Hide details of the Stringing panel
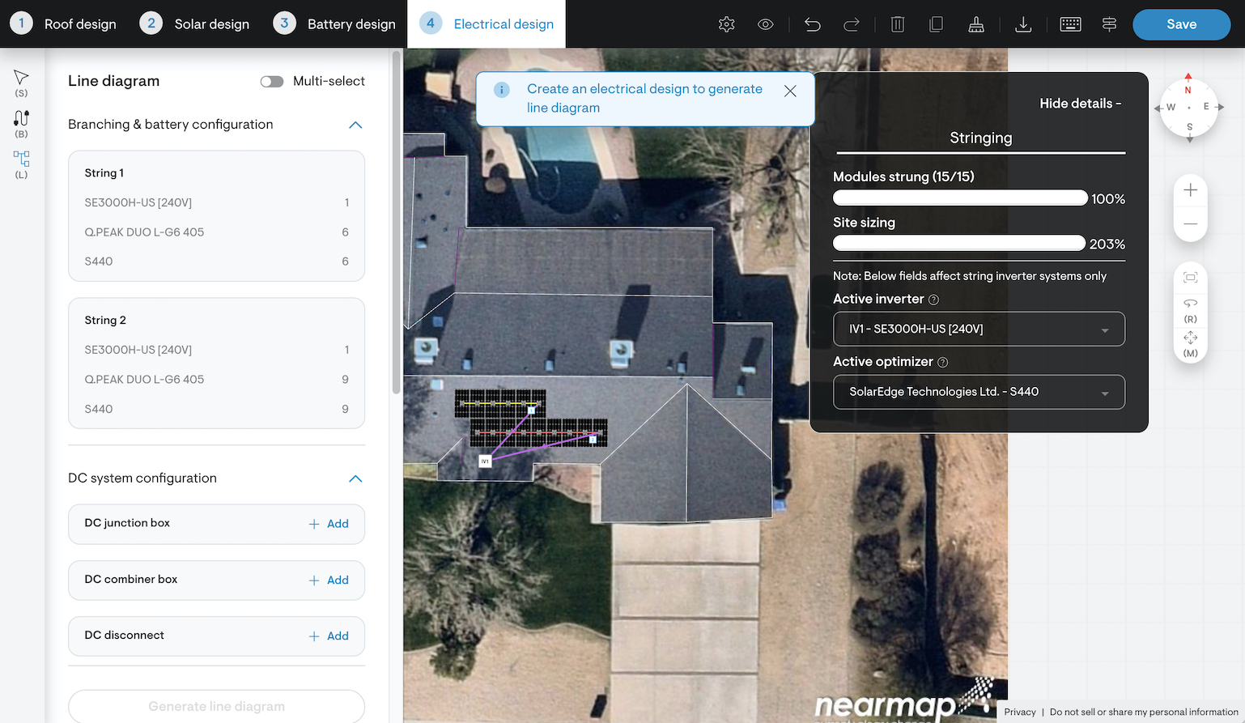 pos(1080,104)
